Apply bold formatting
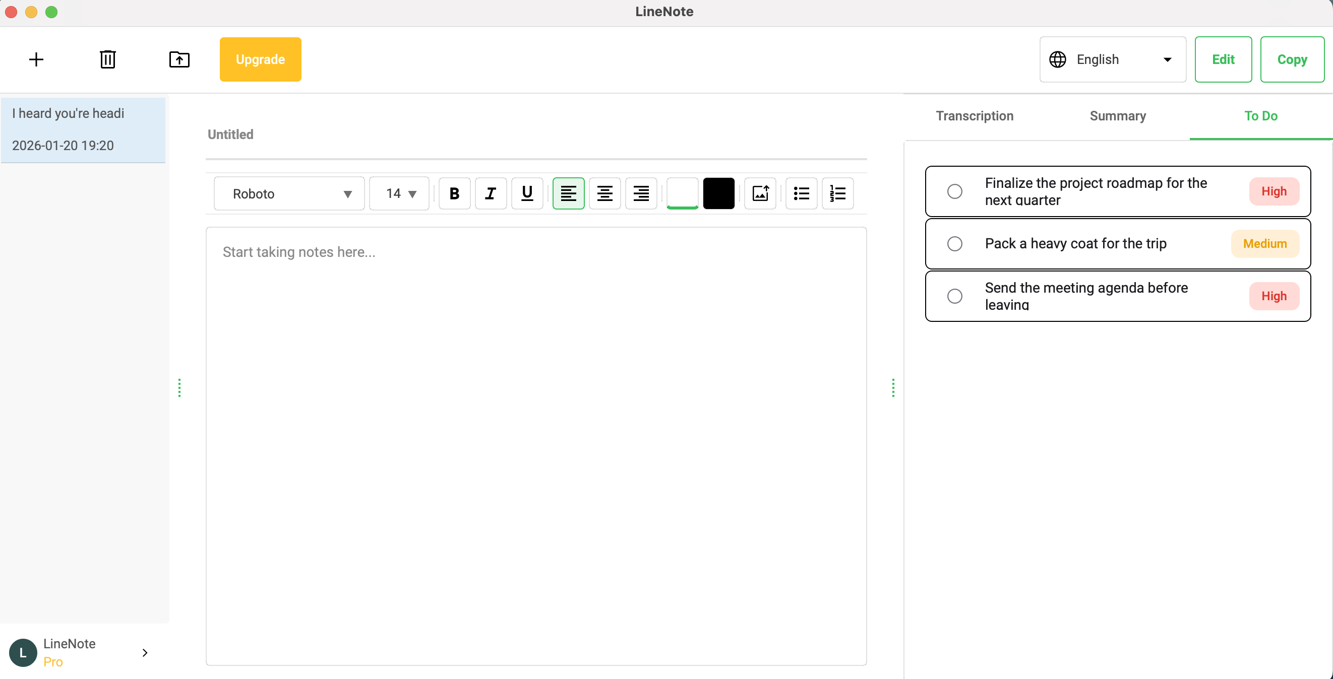This screenshot has width=1333, height=679. click(454, 193)
